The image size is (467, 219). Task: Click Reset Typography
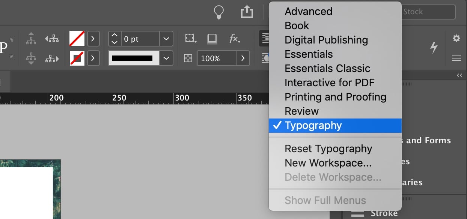coord(328,148)
